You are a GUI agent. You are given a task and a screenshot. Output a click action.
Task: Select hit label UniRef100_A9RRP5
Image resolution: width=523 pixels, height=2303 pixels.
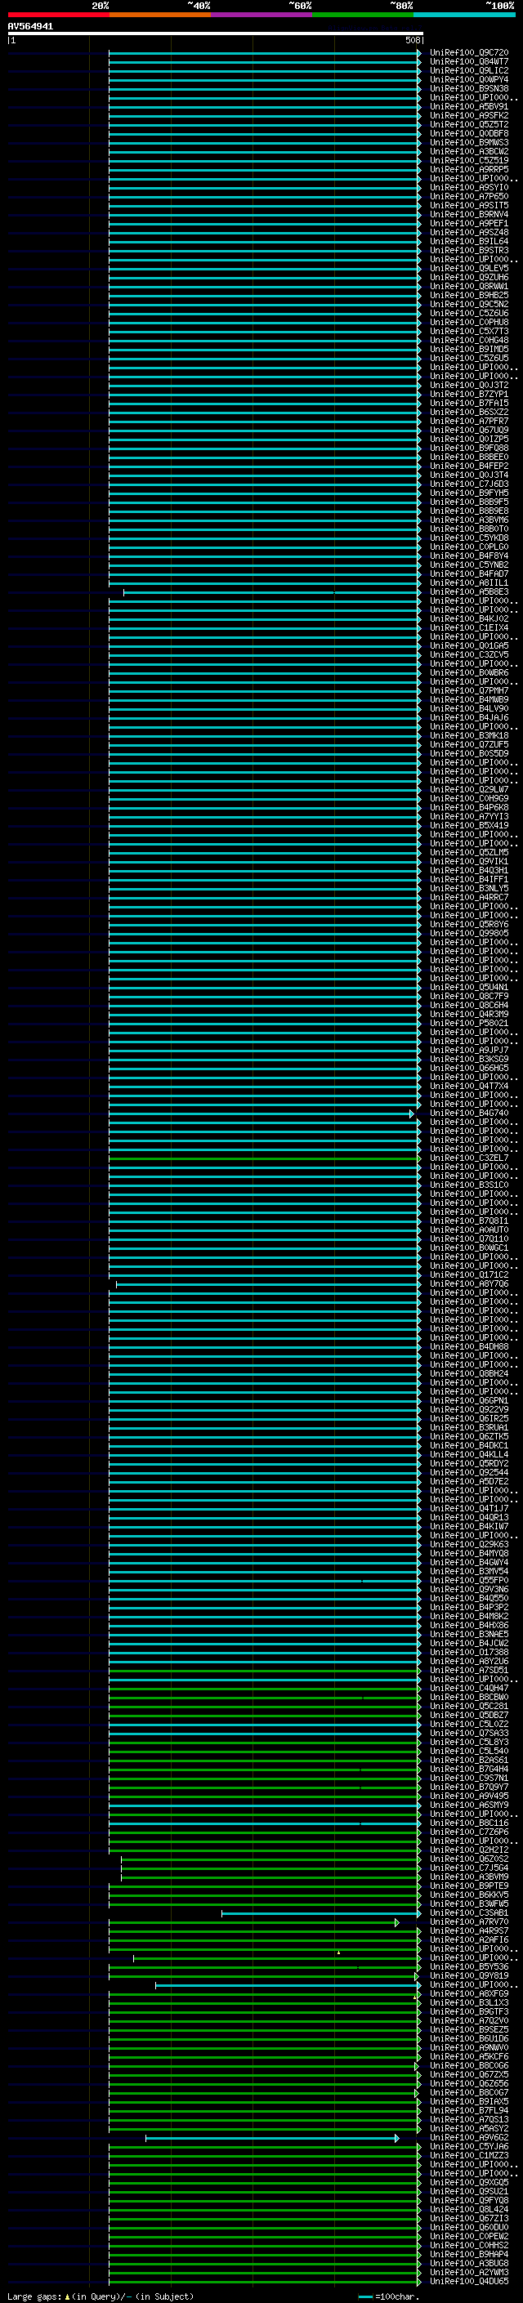point(468,169)
